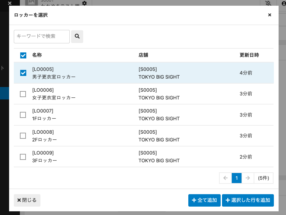Screen dimensions: 286x215
Task: Check the LO0007 1Fロッカー checkbox
Action: 23,115
